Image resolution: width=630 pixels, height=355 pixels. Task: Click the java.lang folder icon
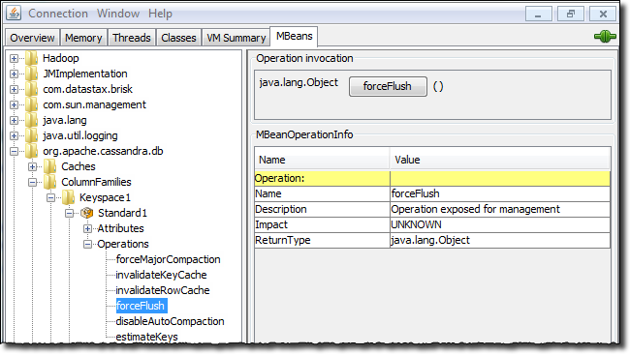click(x=32, y=120)
